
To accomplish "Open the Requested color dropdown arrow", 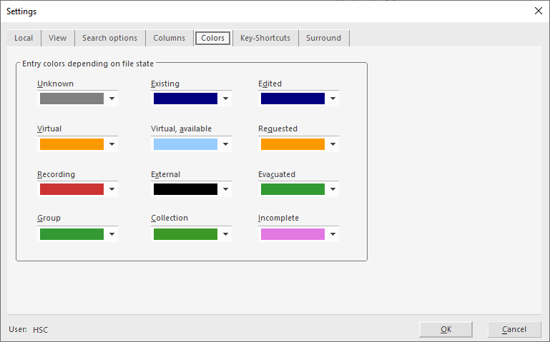I will (x=333, y=144).
